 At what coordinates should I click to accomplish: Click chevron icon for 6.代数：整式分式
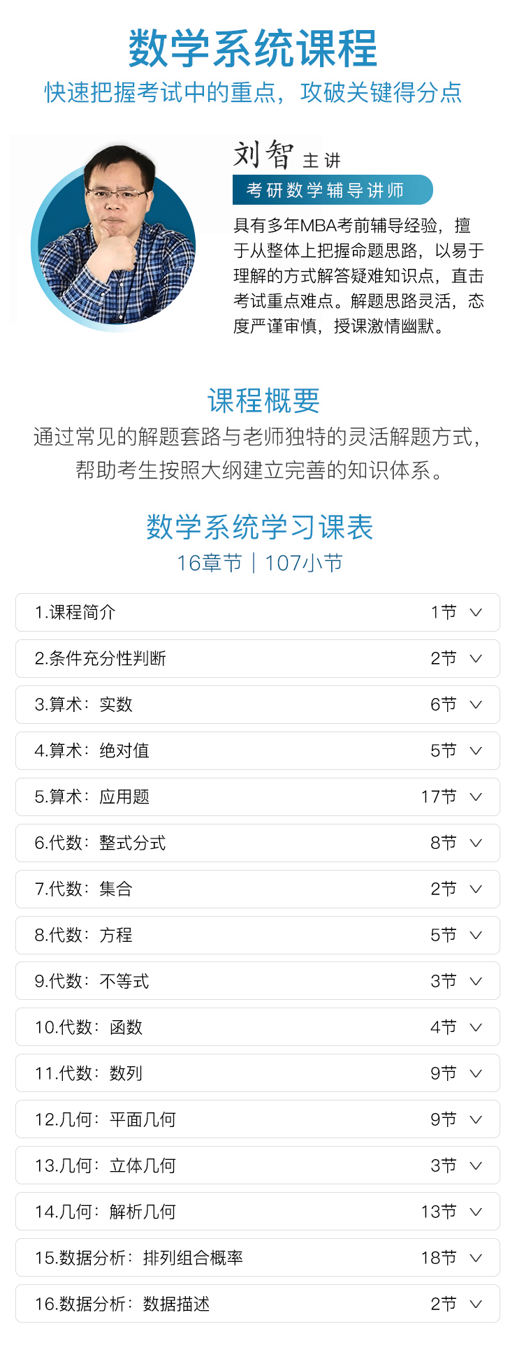pyautogui.click(x=476, y=843)
